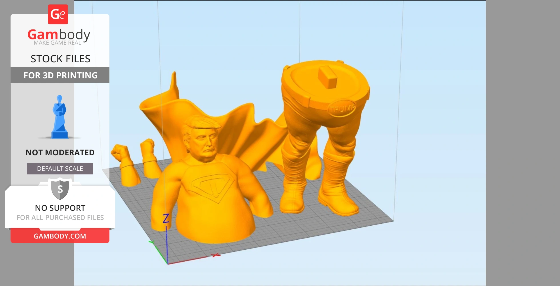
Task: Click the blue low-poly statue icon
Action: pyautogui.click(x=59, y=117)
